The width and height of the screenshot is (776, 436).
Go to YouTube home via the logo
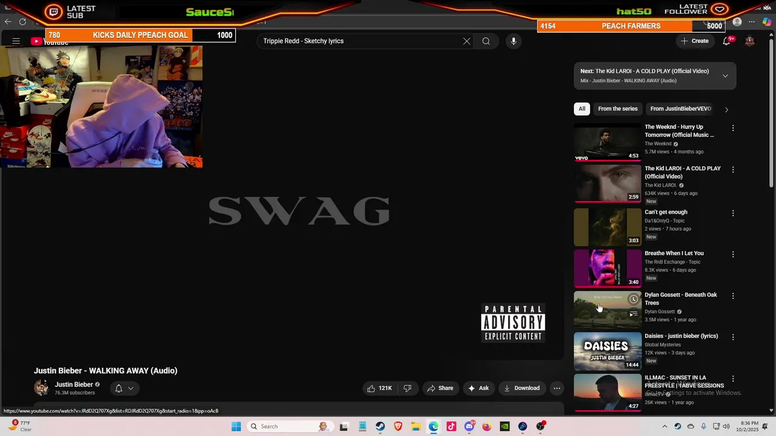tap(50, 41)
